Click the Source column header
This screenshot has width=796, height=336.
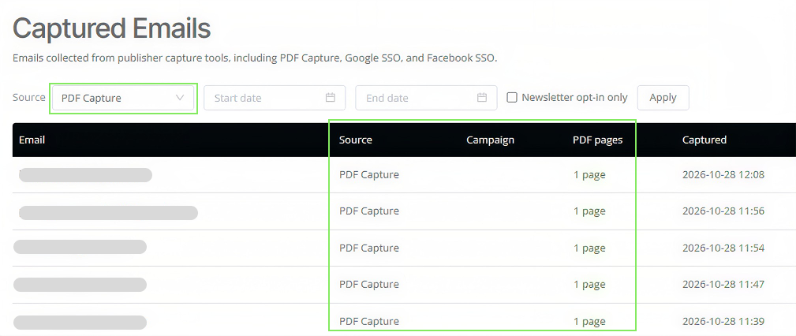[x=355, y=140]
